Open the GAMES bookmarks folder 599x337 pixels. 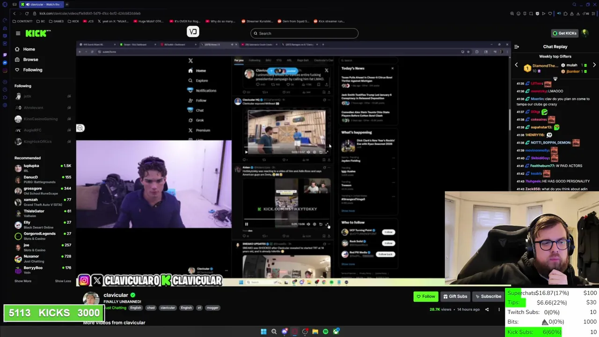[57, 21]
